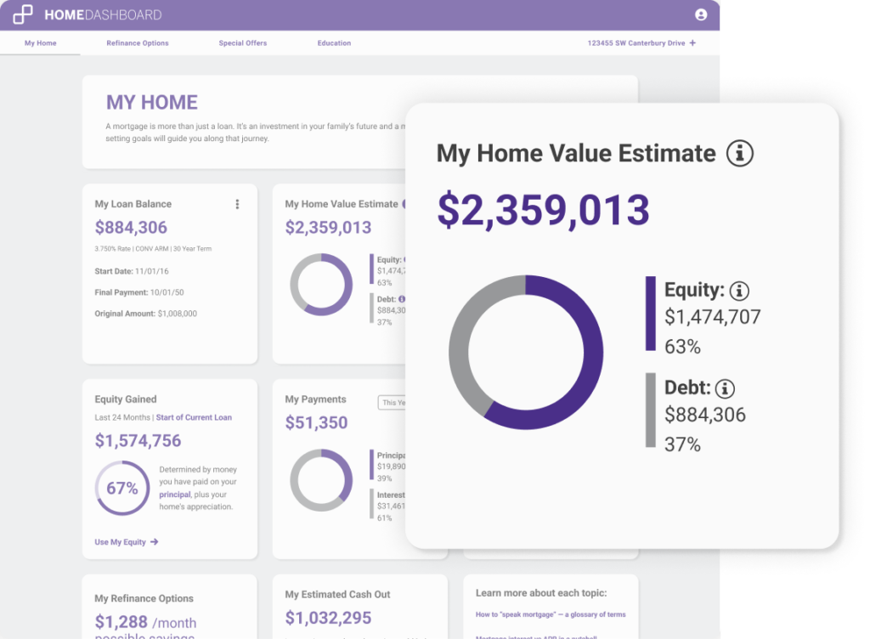Click the 'My Payments' card title

click(316, 399)
